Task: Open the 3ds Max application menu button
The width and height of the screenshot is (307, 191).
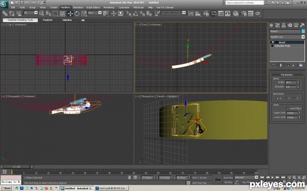Action: (x=4, y=4)
